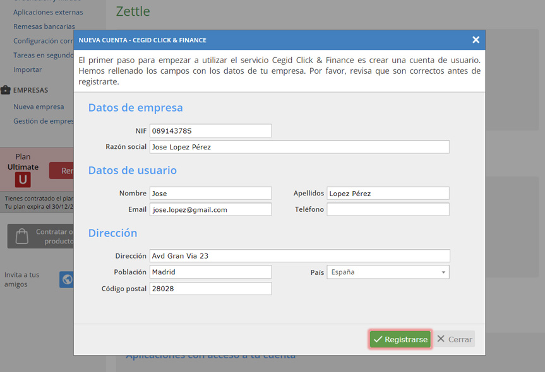Click the empty Teléfono field

point(388,209)
